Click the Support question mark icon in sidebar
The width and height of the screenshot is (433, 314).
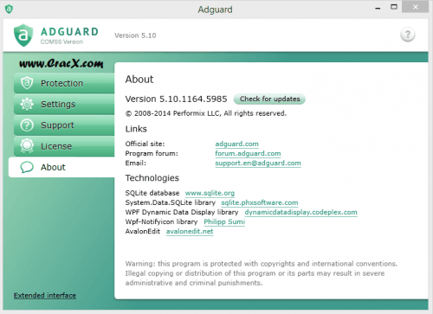click(27, 125)
